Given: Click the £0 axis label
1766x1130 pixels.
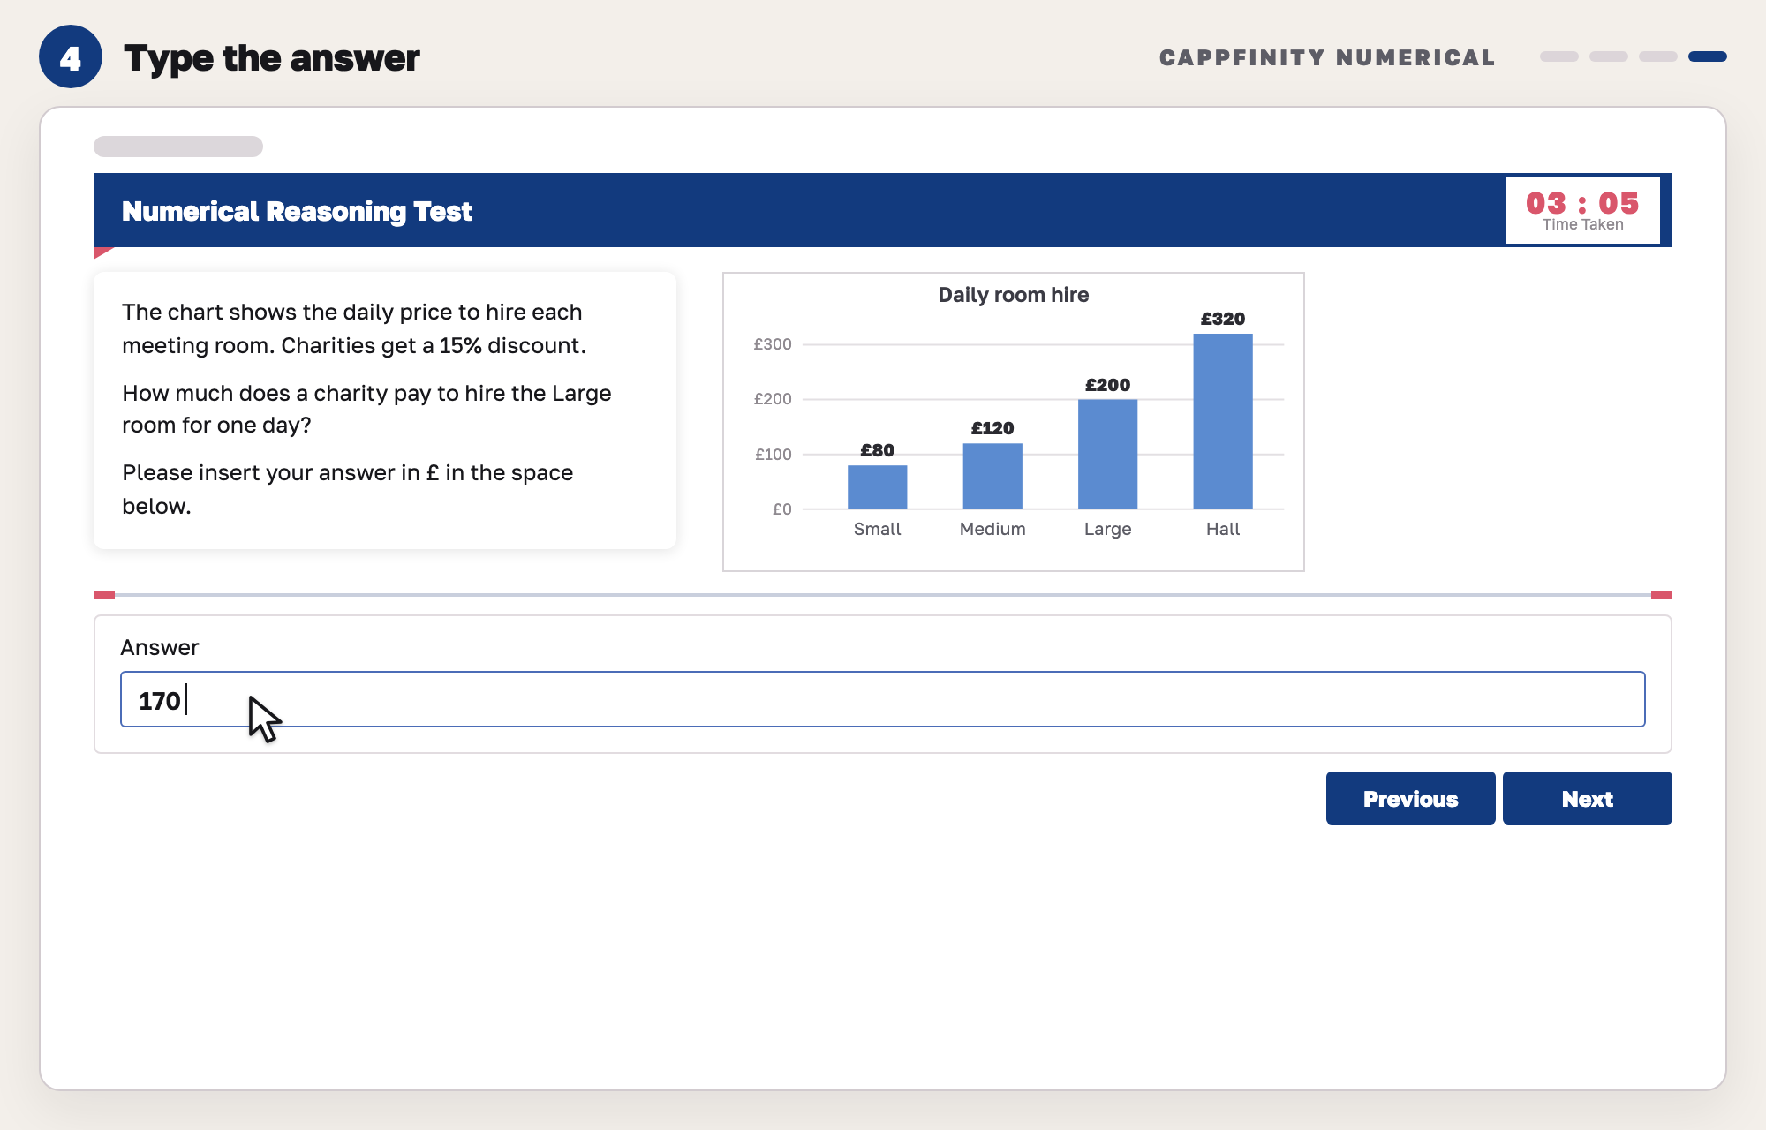Looking at the screenshot, I should pyautogui.click(x=781, y=509).
